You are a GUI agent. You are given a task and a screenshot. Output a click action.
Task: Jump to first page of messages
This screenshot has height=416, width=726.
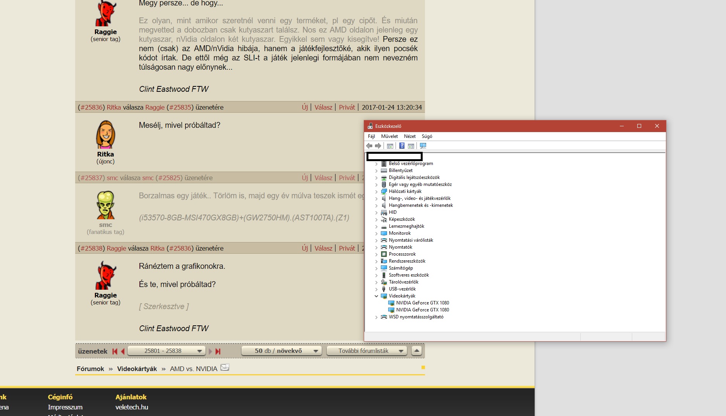(x=115, y=351)
